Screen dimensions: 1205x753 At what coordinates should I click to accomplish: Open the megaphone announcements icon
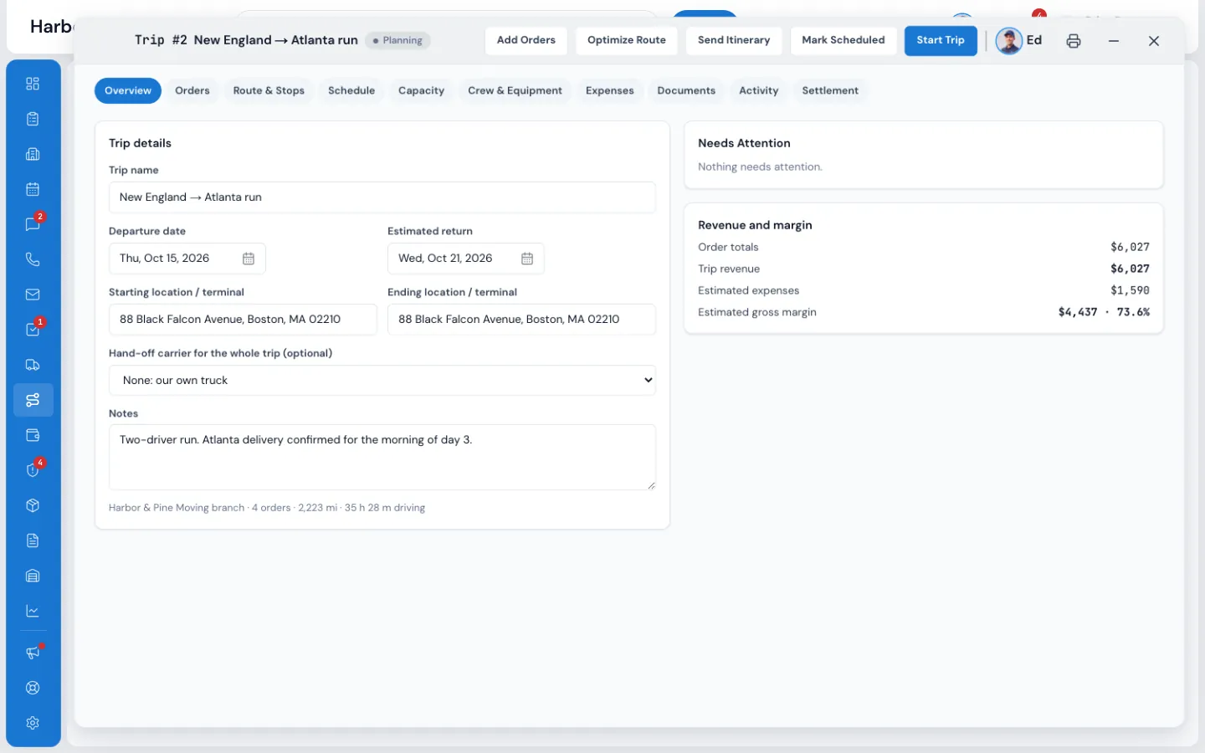33,653
